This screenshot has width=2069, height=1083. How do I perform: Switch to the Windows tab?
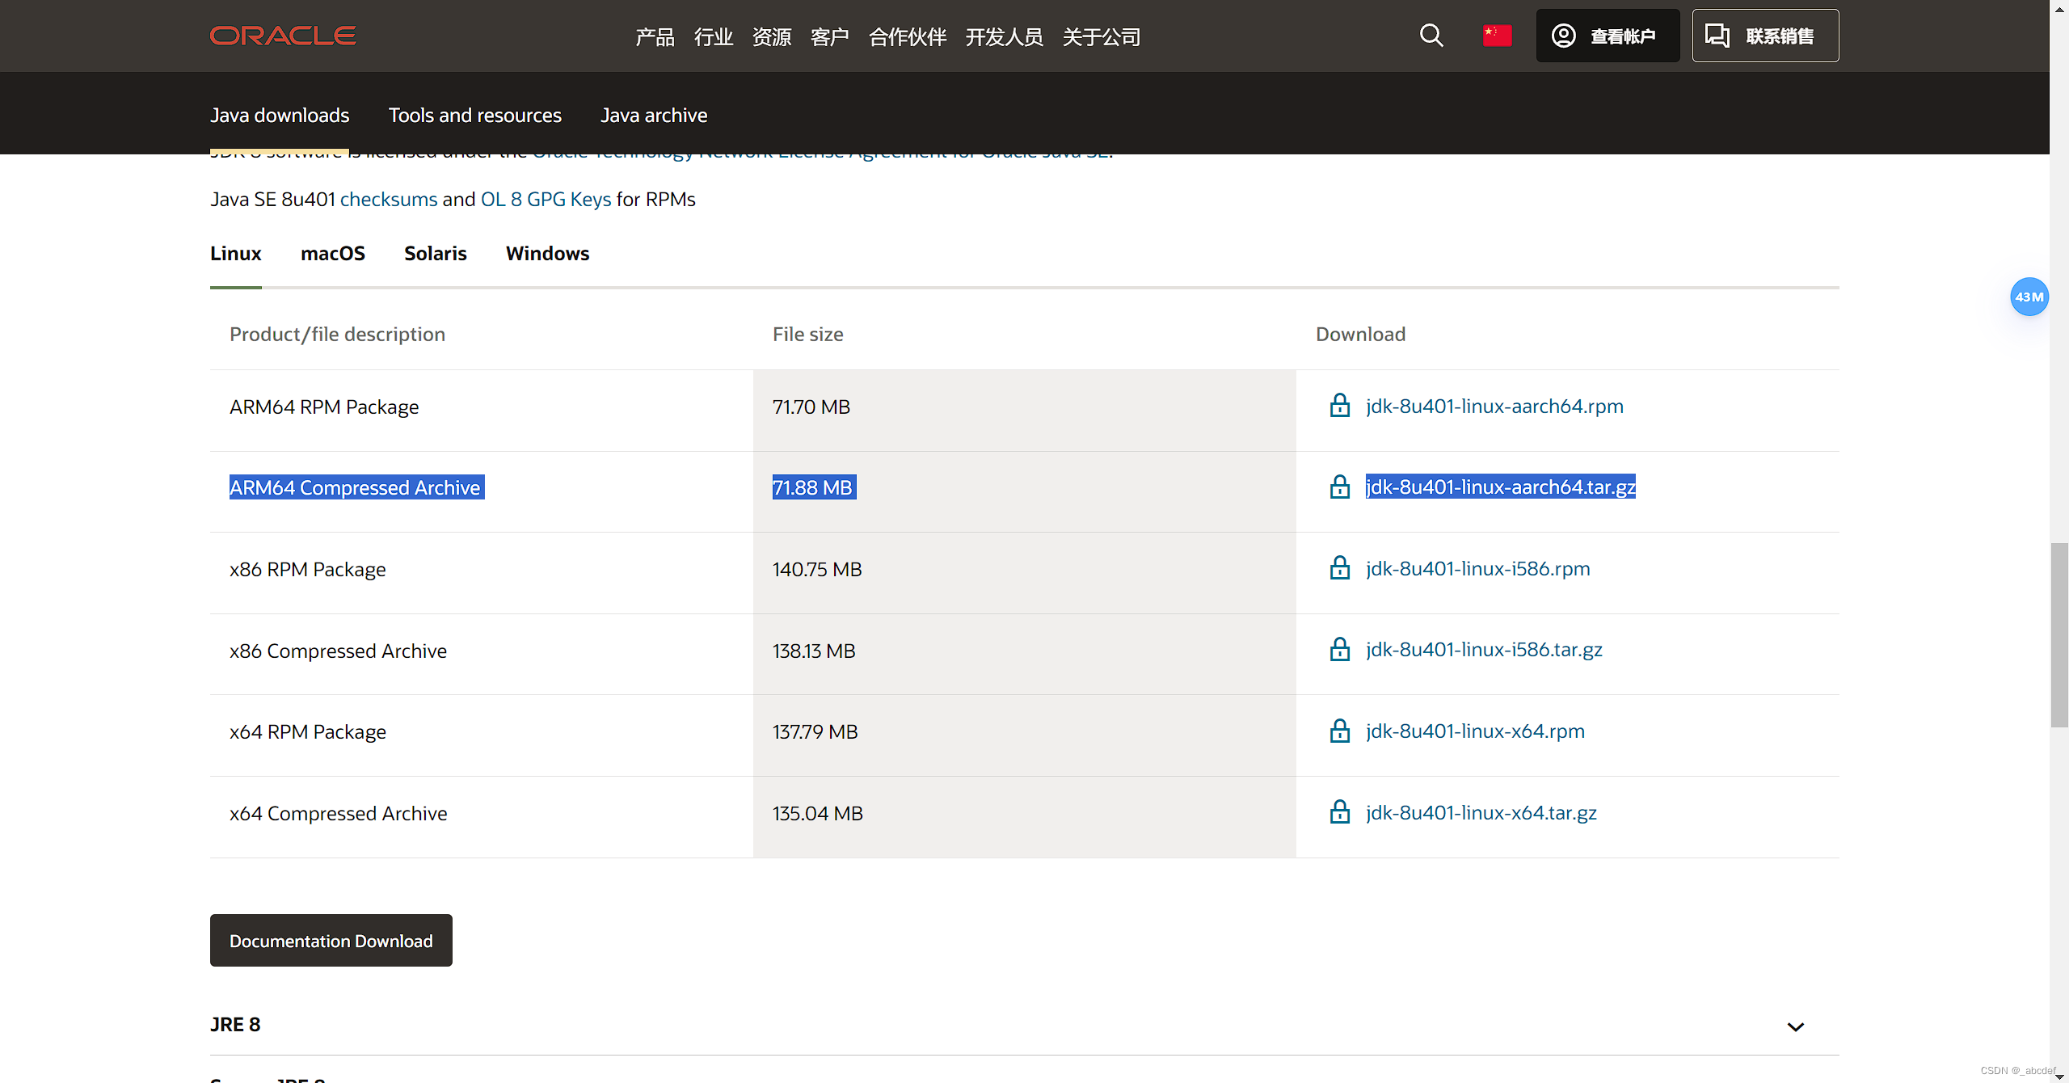click(547, 254)
